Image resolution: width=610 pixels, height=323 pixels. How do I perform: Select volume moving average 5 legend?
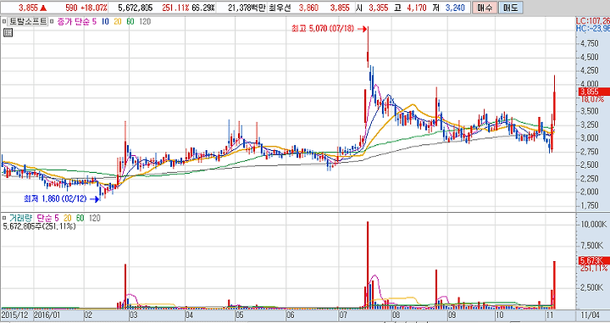(x=57, y=219)
